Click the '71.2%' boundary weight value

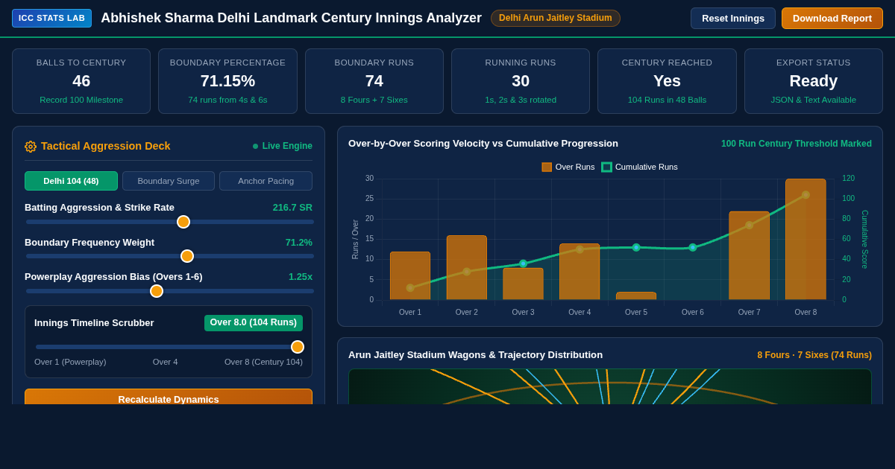coord(299,243)
